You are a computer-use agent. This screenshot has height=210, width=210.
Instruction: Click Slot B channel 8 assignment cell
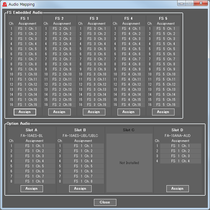(x=83, y=181)
